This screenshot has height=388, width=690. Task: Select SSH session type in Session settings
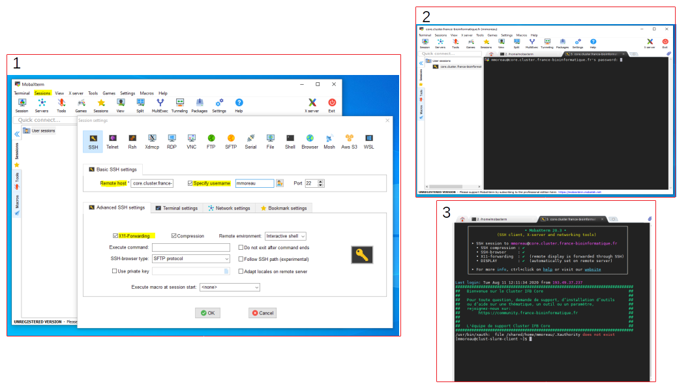point(93,142)
